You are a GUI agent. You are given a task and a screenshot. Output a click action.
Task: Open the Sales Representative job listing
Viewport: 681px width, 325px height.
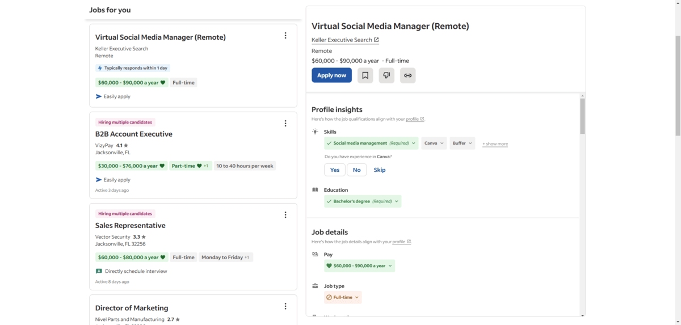click(130, 226)
